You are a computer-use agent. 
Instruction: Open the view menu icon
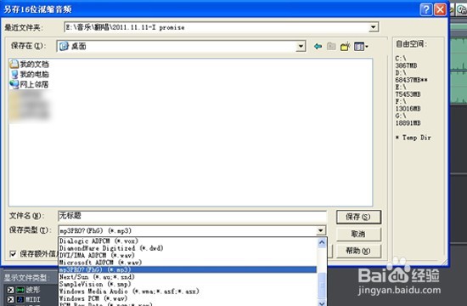[x=361, y=47]
